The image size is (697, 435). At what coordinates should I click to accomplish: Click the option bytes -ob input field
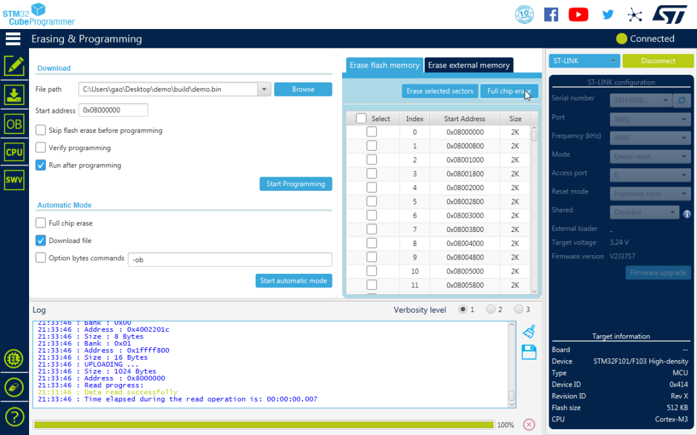[230, 260]
